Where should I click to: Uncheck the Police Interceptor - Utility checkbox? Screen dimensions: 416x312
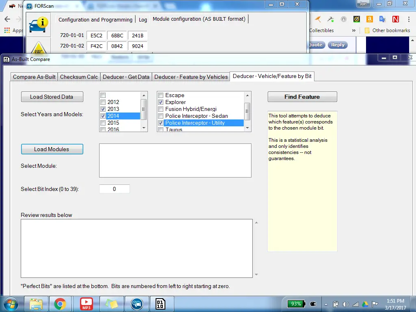160,123
